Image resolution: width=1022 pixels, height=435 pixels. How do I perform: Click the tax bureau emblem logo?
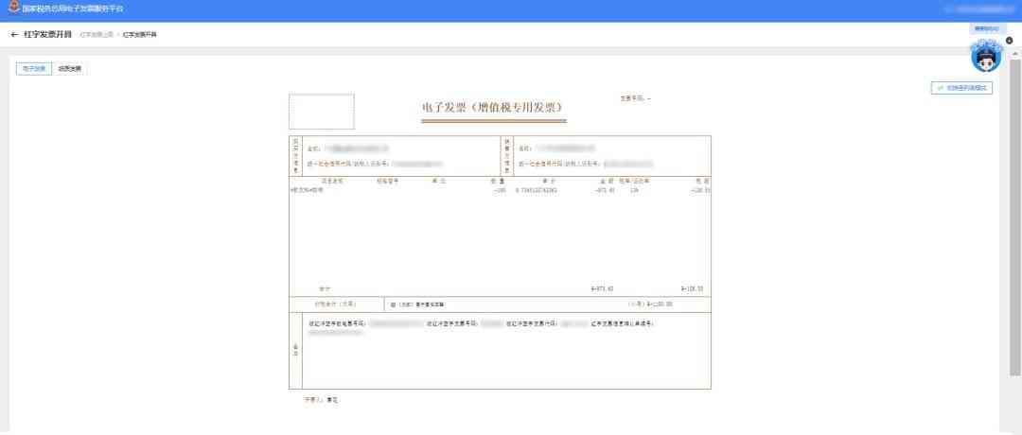(13, 9)
